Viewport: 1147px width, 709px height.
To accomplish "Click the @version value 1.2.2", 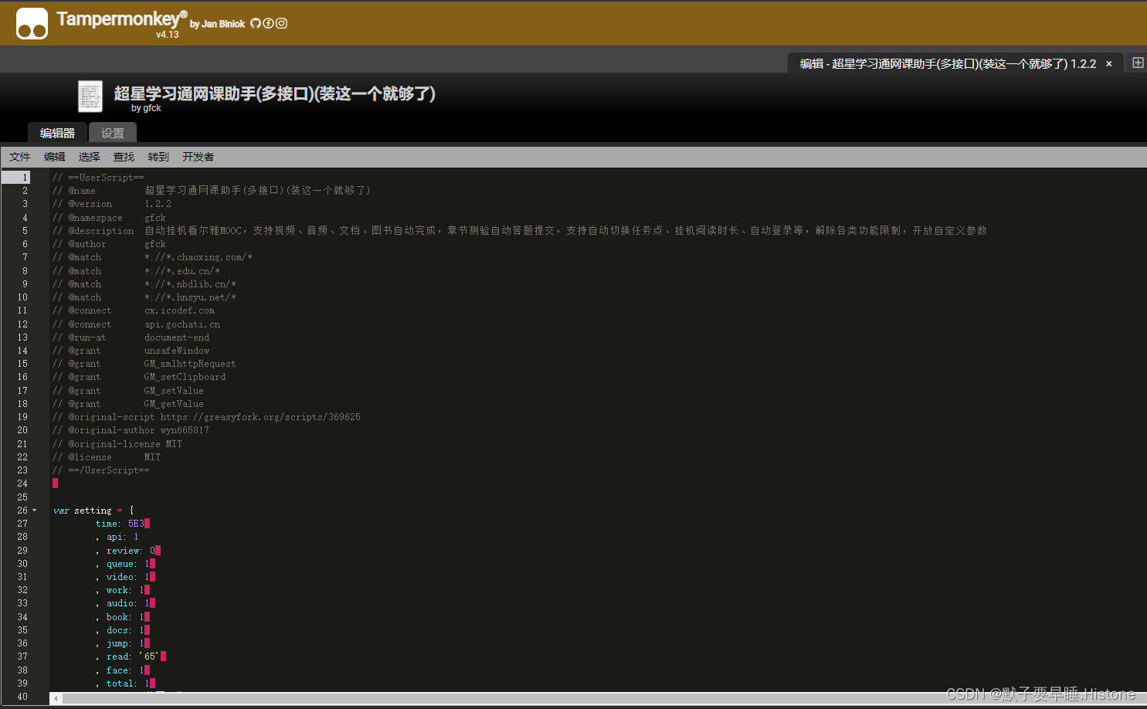I will tap(158, 204).
